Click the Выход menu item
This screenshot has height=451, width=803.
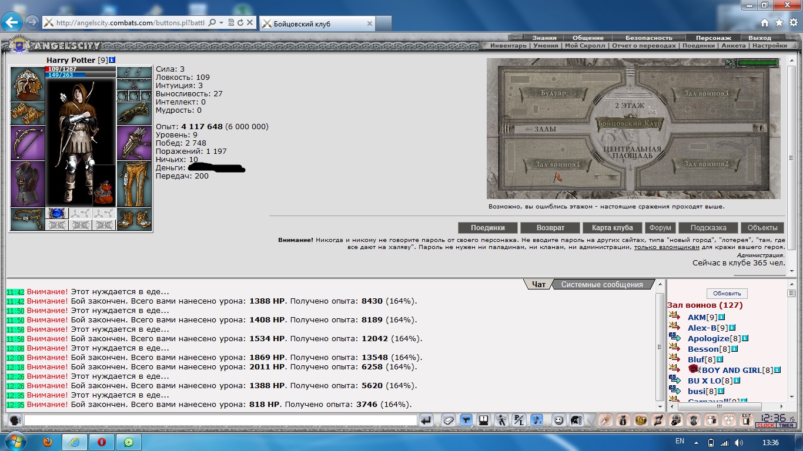[759, 38]
